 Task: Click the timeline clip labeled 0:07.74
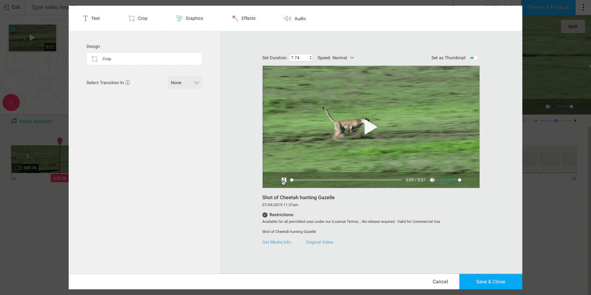click(x=40, y=159)
